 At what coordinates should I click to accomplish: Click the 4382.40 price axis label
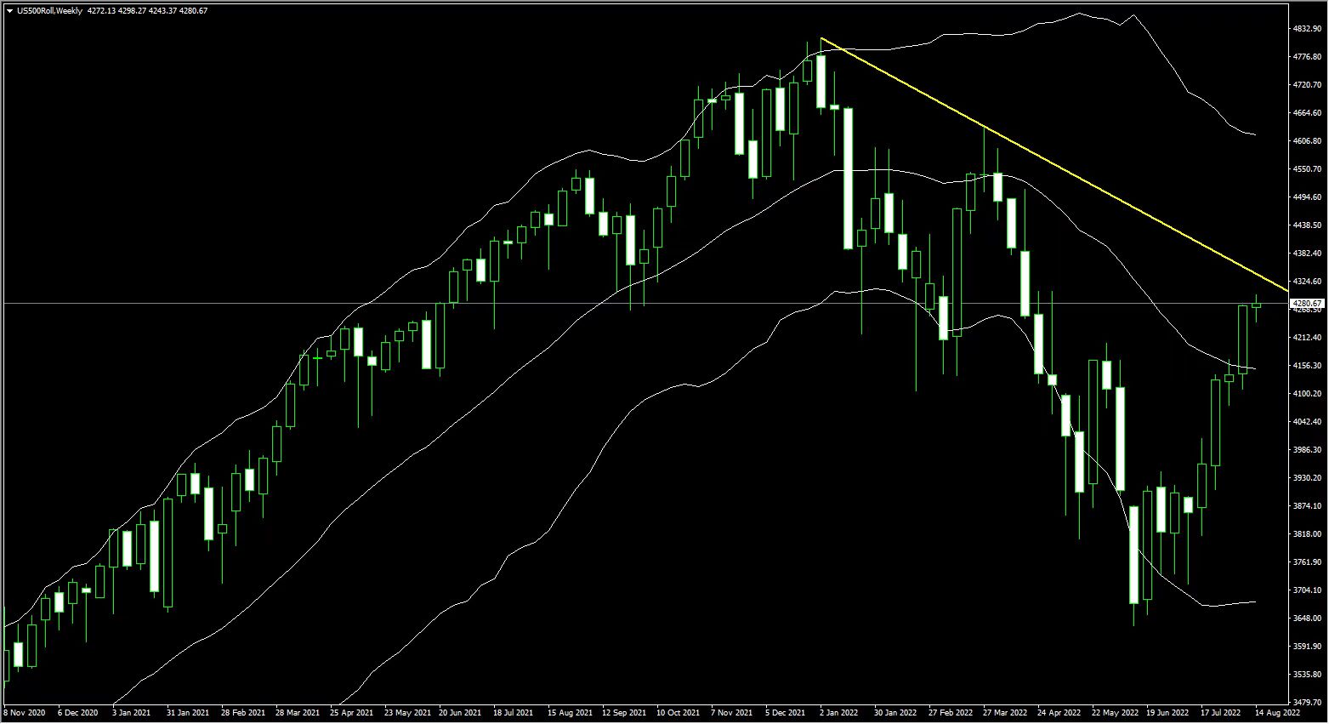point(1305,254)
